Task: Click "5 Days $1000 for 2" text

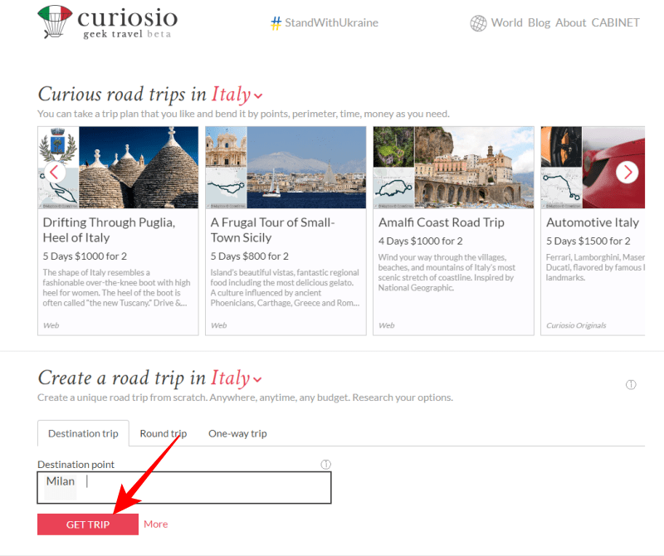Action: [x=85, y=256]
